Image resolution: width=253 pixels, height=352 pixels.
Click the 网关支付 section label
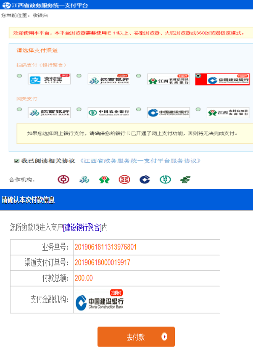click(27, 98)
